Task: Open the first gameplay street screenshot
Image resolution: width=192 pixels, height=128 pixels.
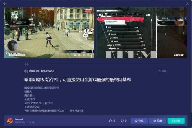Action: 49,33
